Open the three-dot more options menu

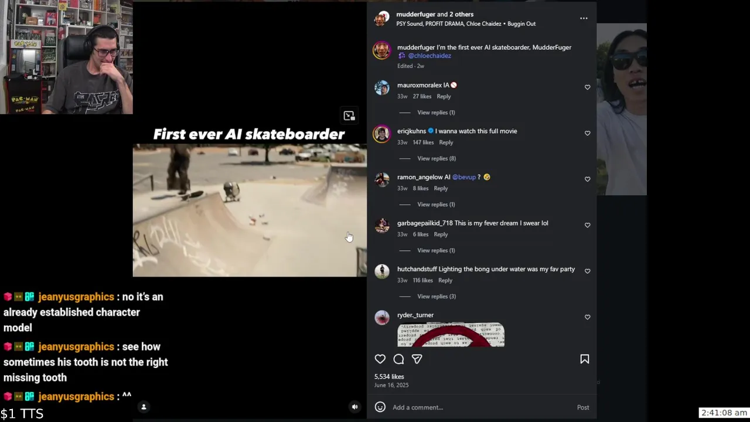coord(584,18)
